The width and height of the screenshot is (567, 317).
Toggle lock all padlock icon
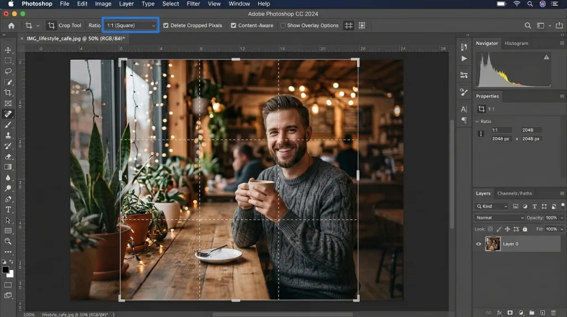coord(525,229)
